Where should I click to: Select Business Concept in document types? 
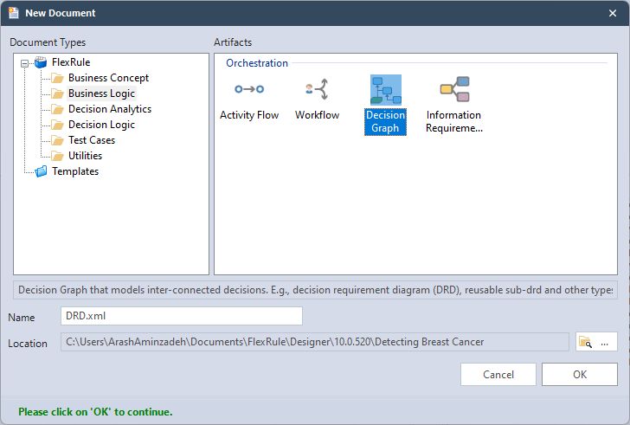pos(108,78)
